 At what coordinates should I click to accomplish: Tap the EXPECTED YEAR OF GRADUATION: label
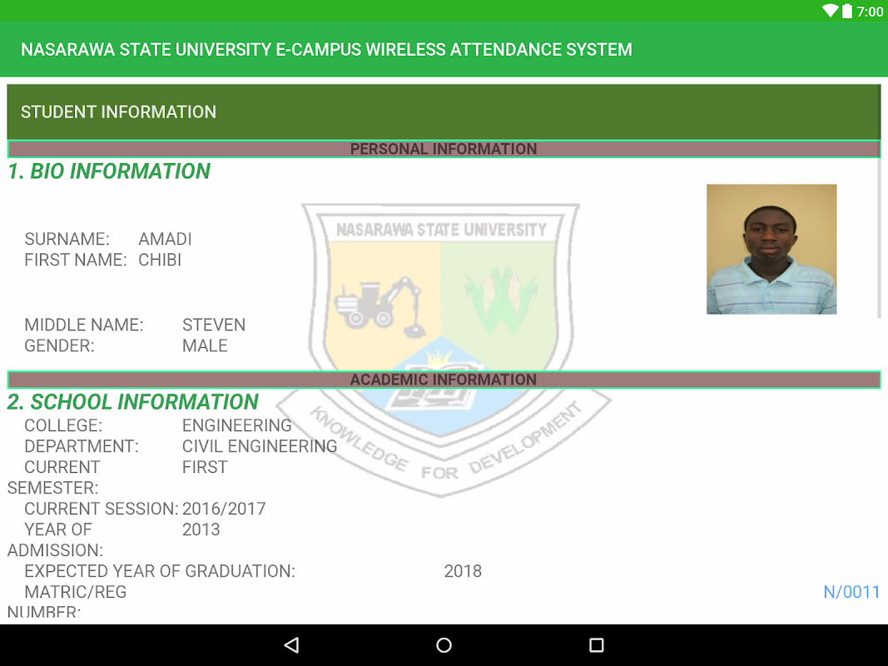160,571
